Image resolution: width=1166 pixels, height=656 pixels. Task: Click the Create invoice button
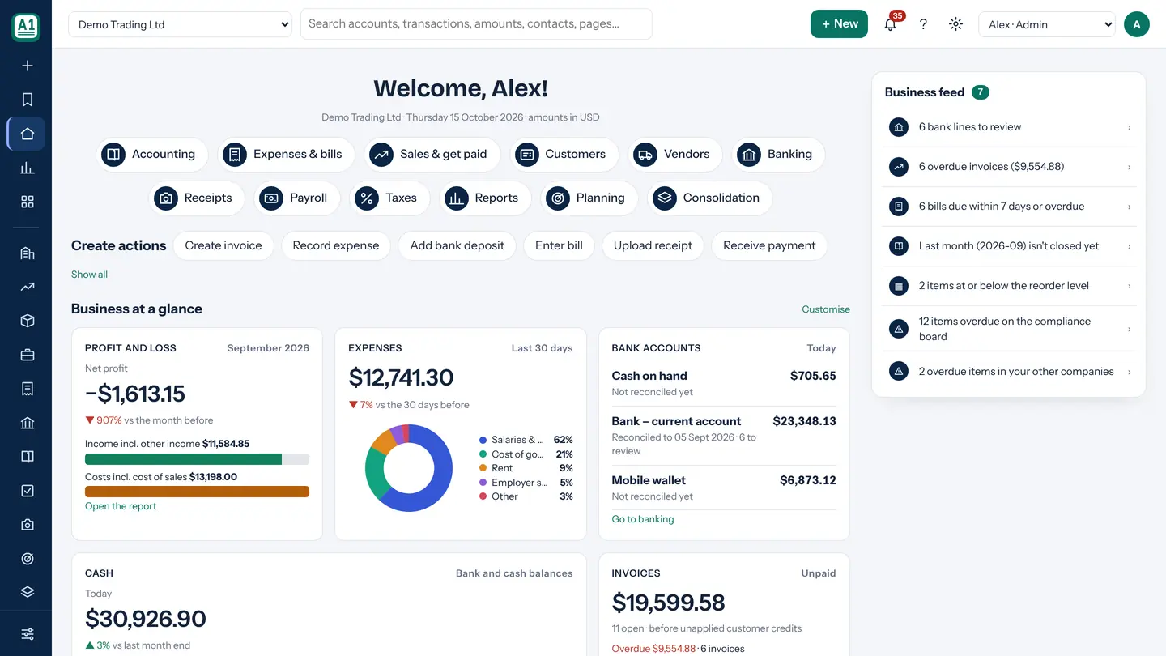point(223,245)
